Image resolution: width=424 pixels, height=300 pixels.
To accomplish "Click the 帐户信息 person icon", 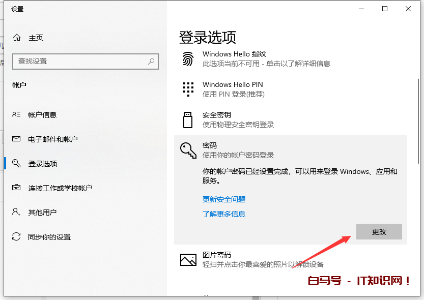I will (x=16, y=114).
